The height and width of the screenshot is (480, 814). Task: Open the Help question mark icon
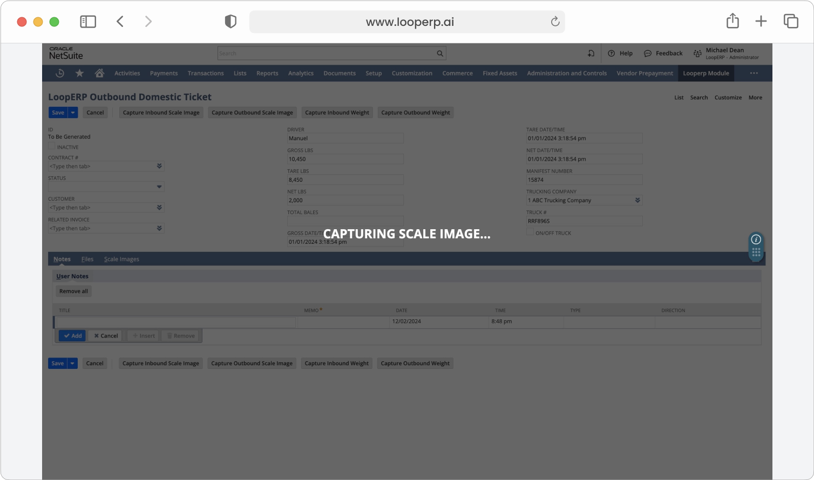tap(612, 53)
